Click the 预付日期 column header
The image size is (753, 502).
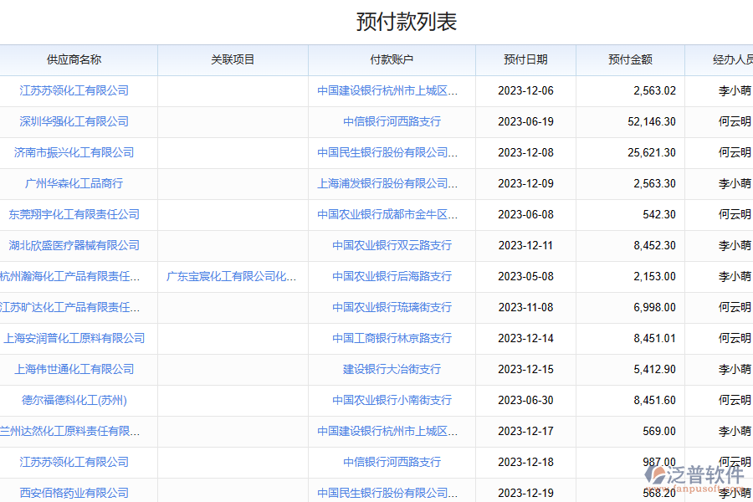525,59
